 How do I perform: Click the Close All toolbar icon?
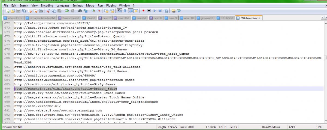pos(35,11)
